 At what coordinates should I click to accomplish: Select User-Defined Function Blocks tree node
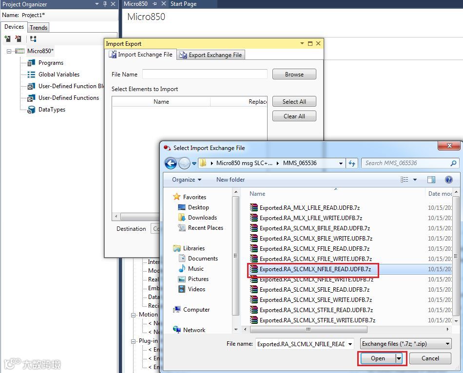point(71,86)
